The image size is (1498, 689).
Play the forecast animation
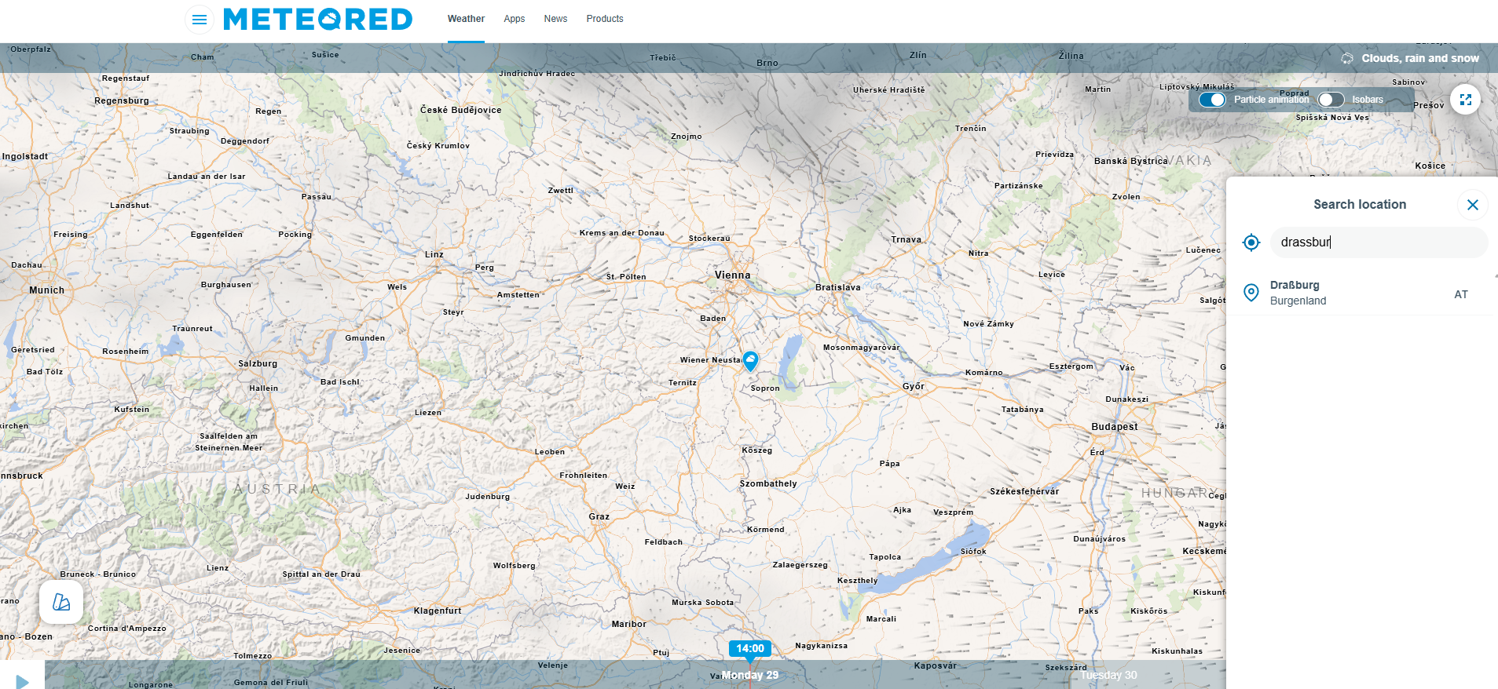click(x=22, y=681)
